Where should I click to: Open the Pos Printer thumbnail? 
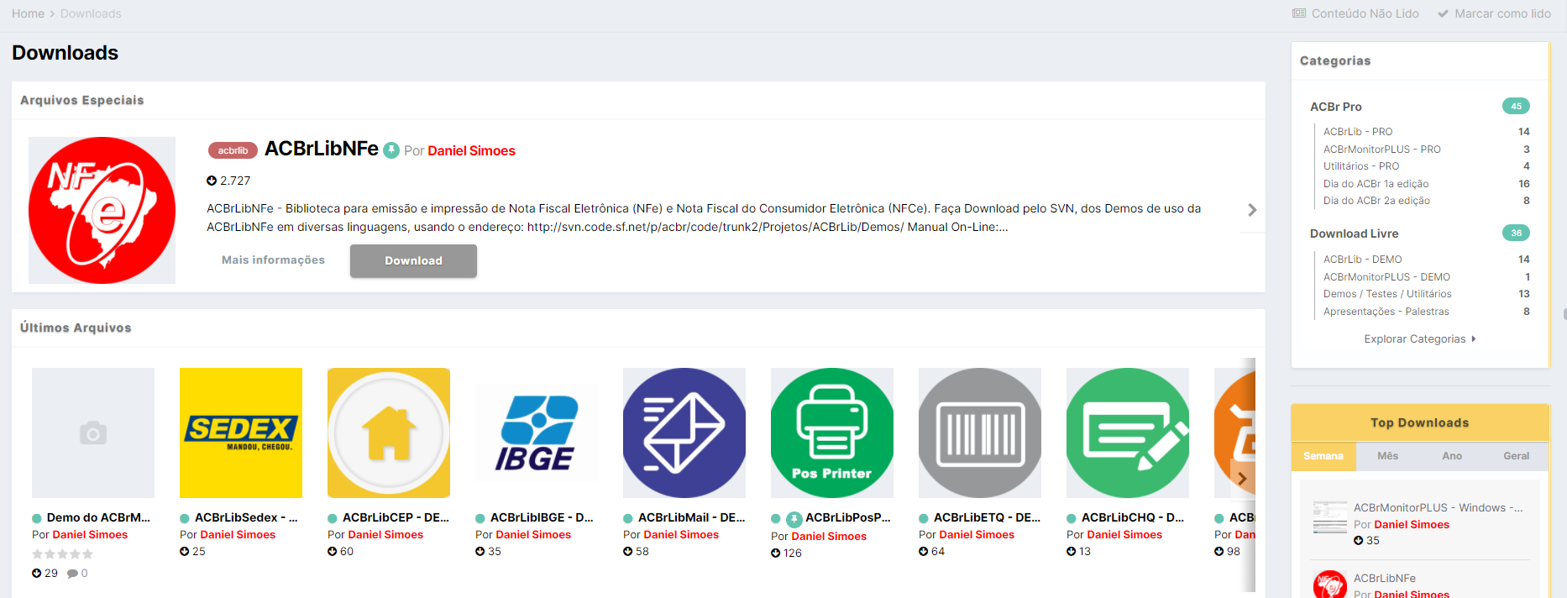tap(832, 433)
